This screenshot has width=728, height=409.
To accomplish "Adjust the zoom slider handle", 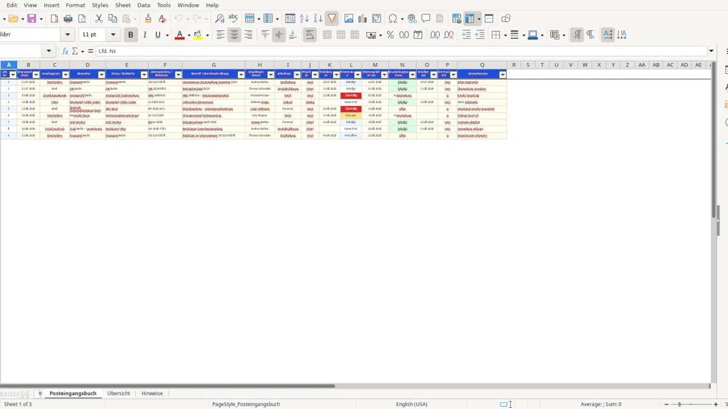I will 679,404.
